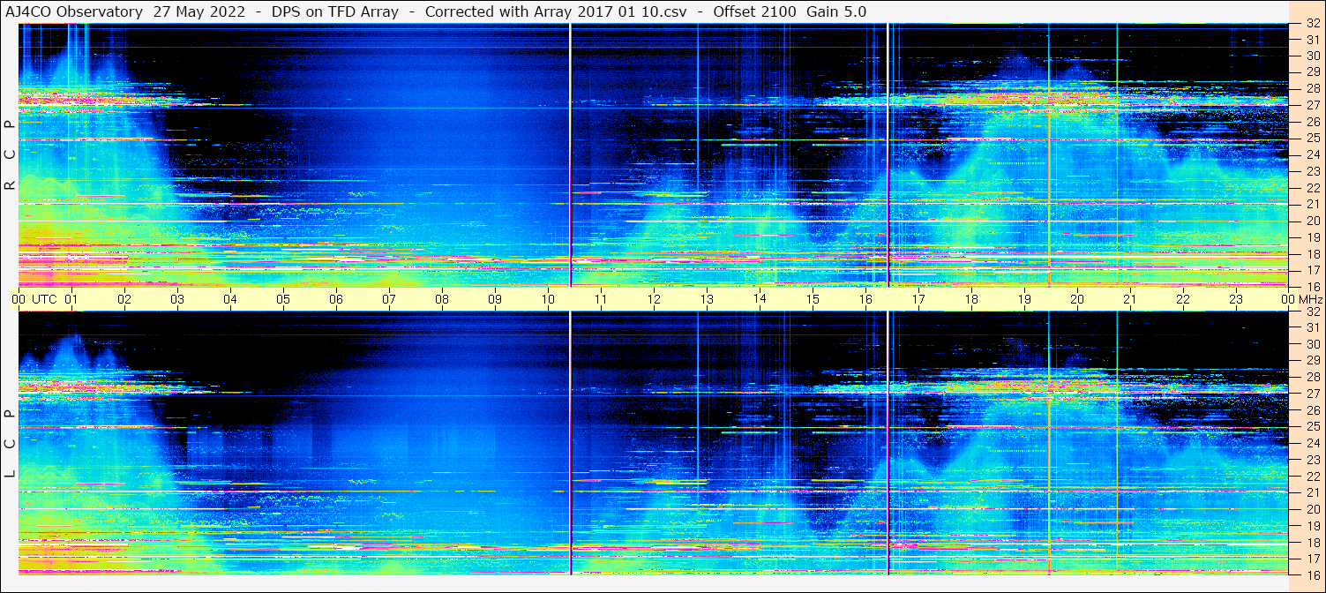Click the DPS on TFD Array label

pyautogui.click(x=335, y=11)
